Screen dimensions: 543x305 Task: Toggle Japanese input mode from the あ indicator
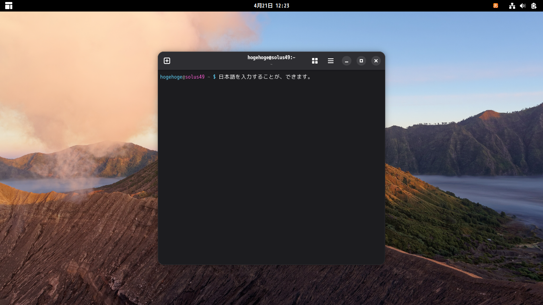pyautogui.click(x=495, y=6)
